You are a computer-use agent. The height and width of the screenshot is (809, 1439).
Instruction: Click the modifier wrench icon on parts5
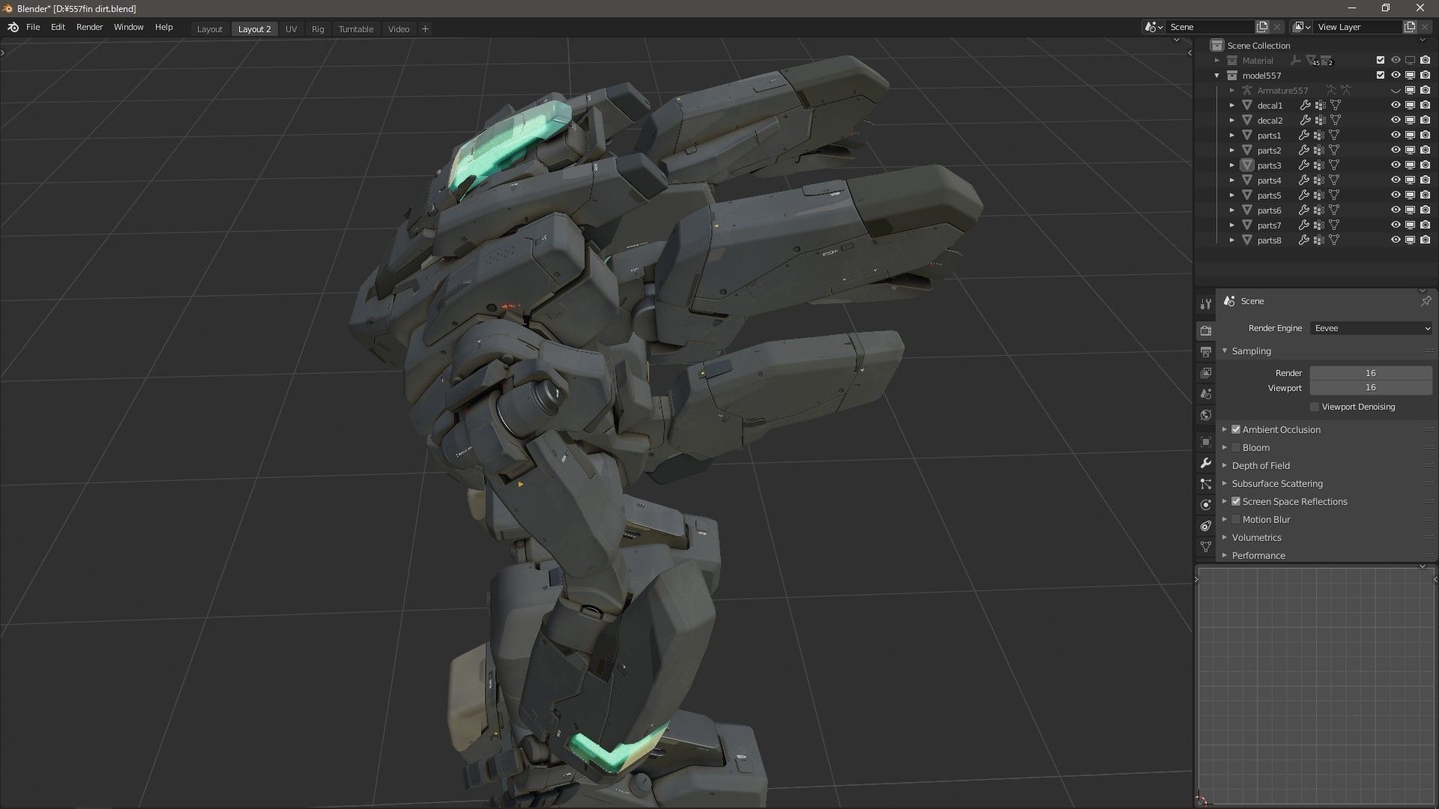pyautogui.click(x=1304, y=196)
